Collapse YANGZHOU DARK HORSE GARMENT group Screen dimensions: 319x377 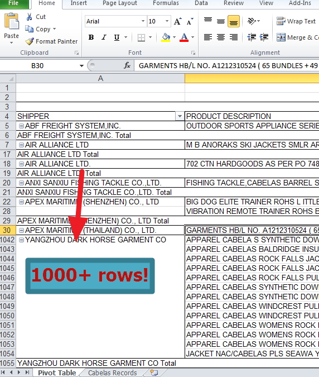coord(21,240)
